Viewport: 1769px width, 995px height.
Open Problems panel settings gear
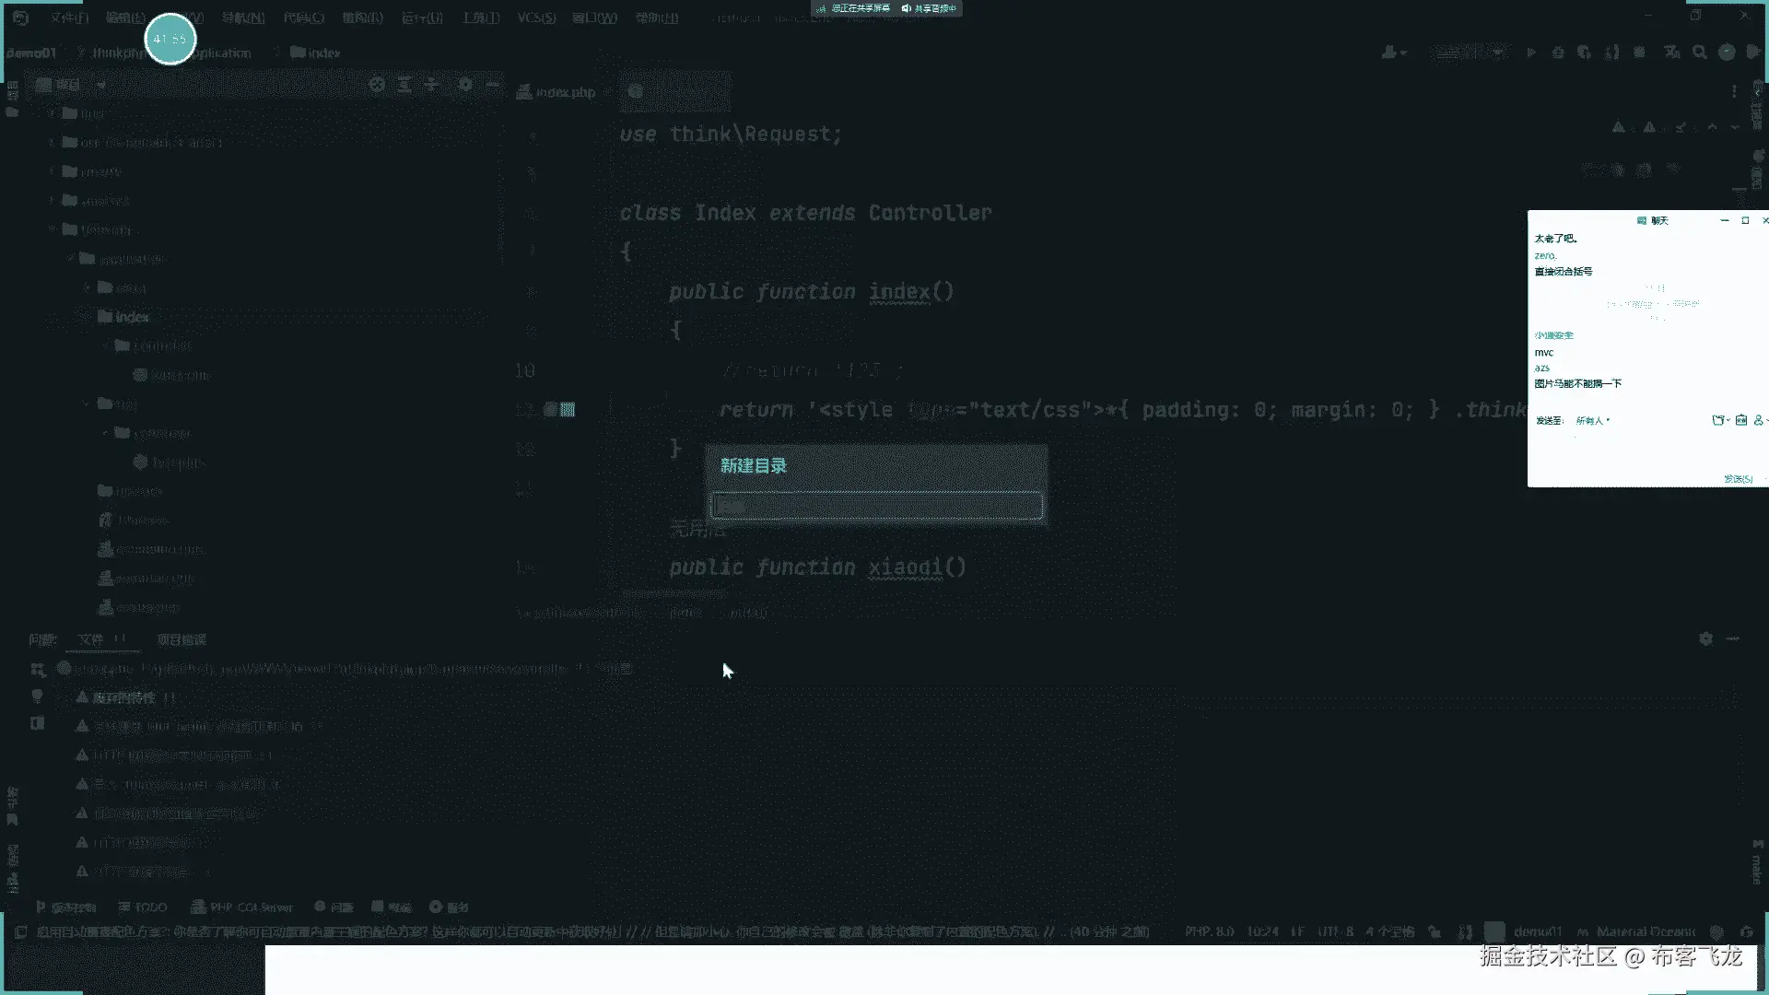[x=1705, y=638]
